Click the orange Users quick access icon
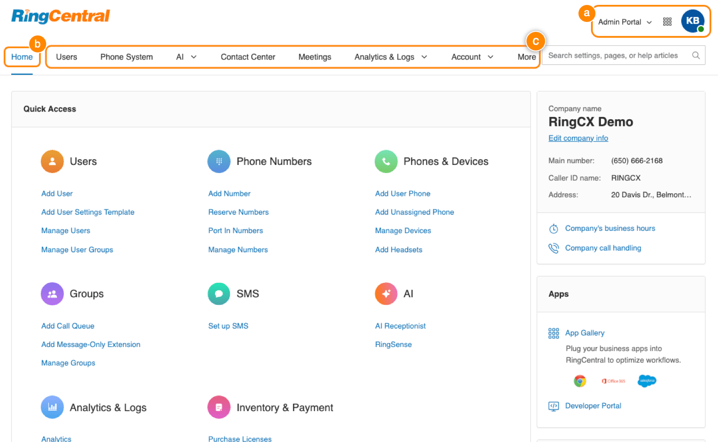718x442 pixels. [x=52, y=161]
